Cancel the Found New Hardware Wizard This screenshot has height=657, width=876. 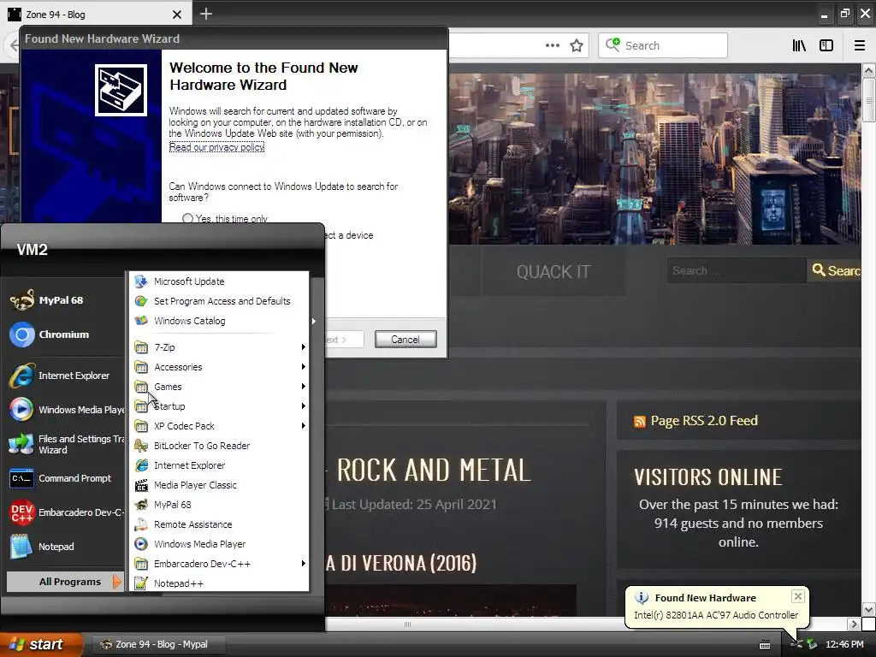tap(405, 339)
